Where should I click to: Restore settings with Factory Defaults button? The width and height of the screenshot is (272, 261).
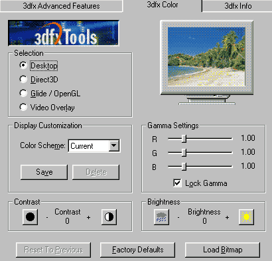[137, 250]
